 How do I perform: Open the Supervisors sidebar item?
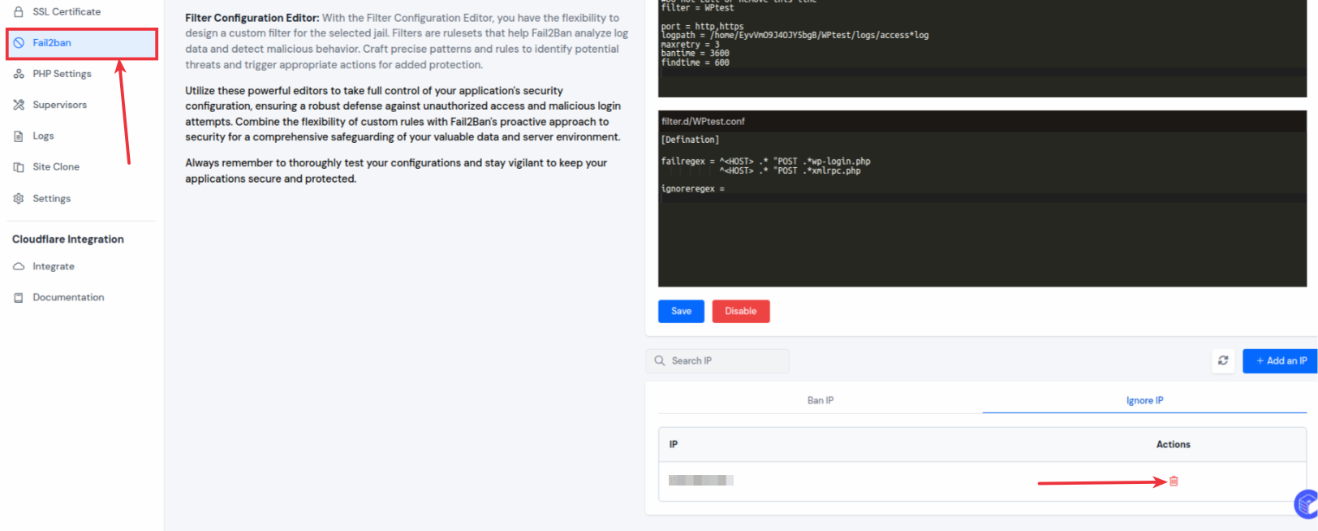pos(59,105)
